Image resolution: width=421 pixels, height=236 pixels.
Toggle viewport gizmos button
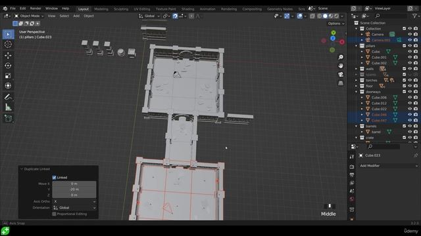(287, 16)
